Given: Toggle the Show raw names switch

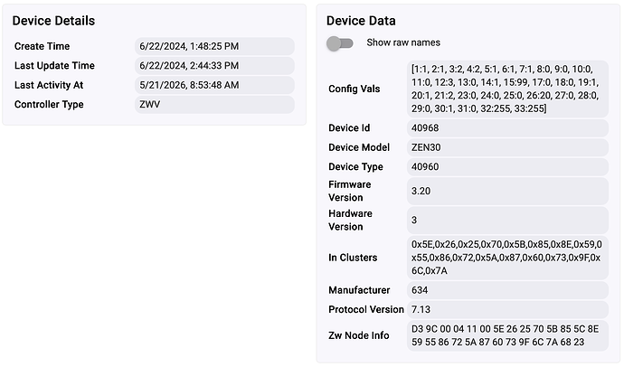Looking at the screenshot, I should pos(339,43).
